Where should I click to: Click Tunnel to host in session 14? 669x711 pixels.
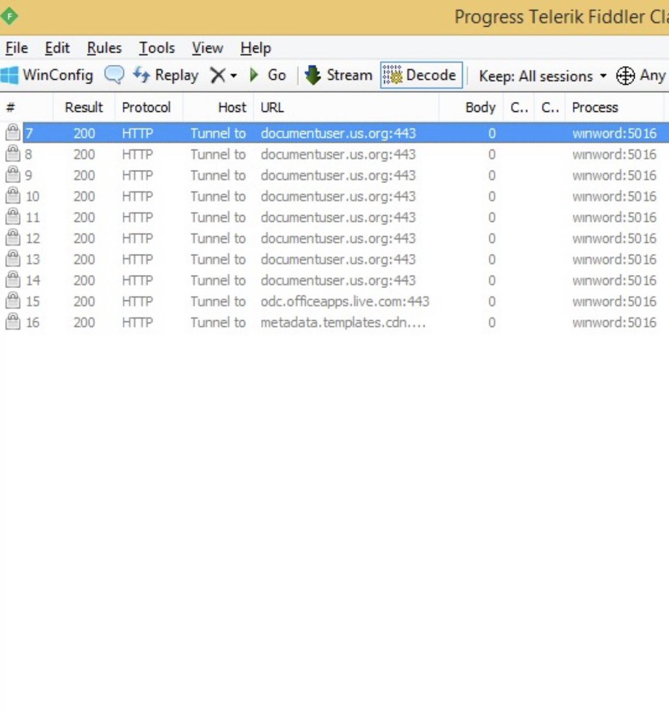tap(218, 280)
